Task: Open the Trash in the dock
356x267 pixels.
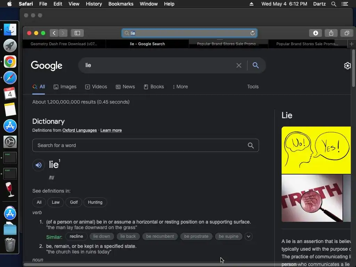Action: 10,245
